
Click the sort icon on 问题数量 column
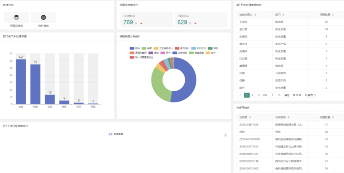333,15
